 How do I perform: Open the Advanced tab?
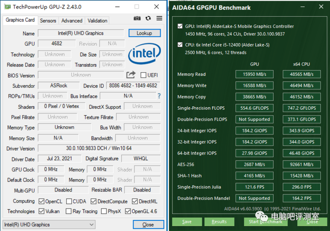72,21
